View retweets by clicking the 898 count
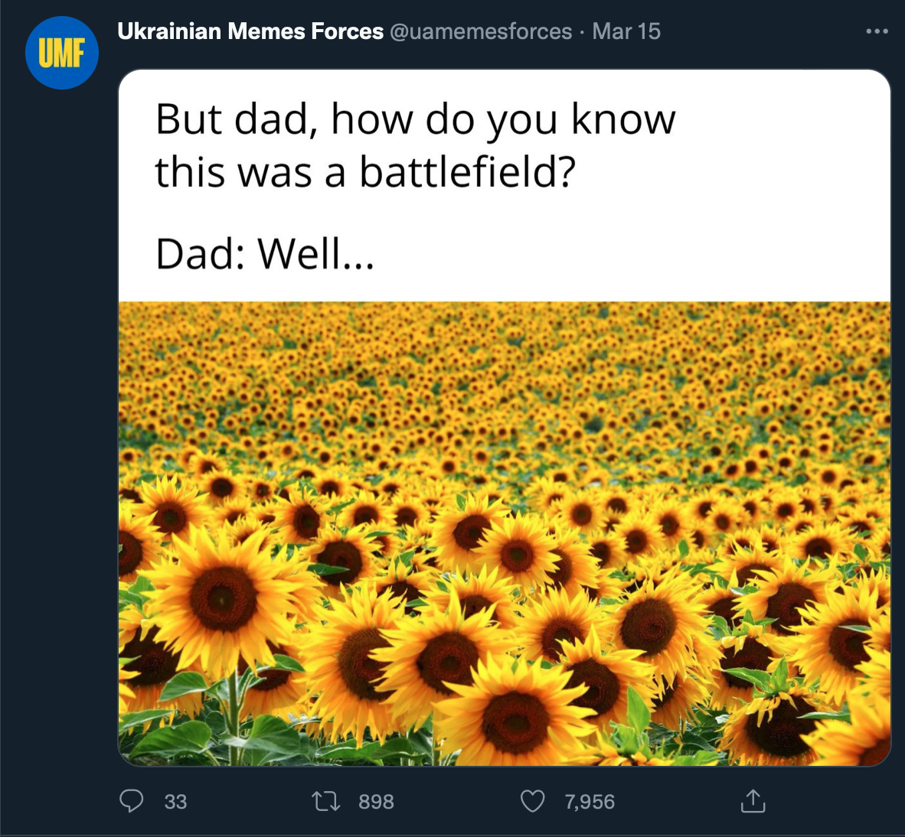905x837 pixels. (x=376, y=802)
